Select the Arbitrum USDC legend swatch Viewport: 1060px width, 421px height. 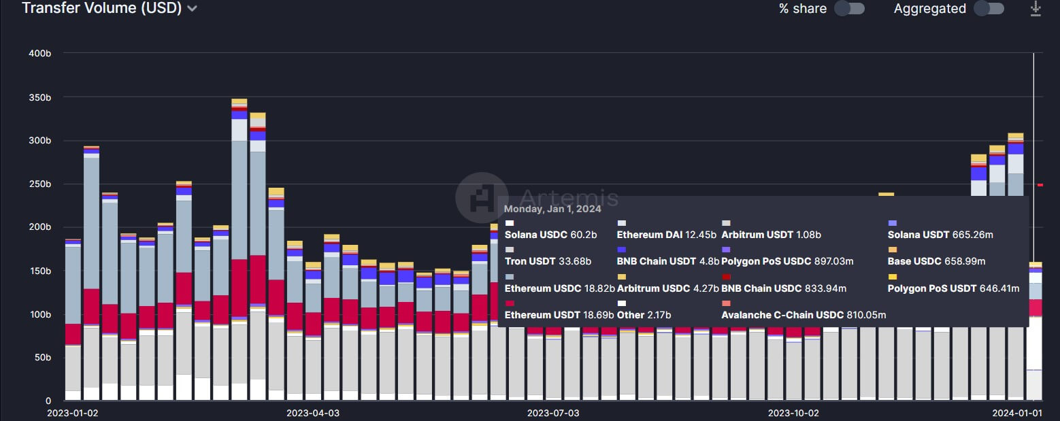(x=621, y=277)
